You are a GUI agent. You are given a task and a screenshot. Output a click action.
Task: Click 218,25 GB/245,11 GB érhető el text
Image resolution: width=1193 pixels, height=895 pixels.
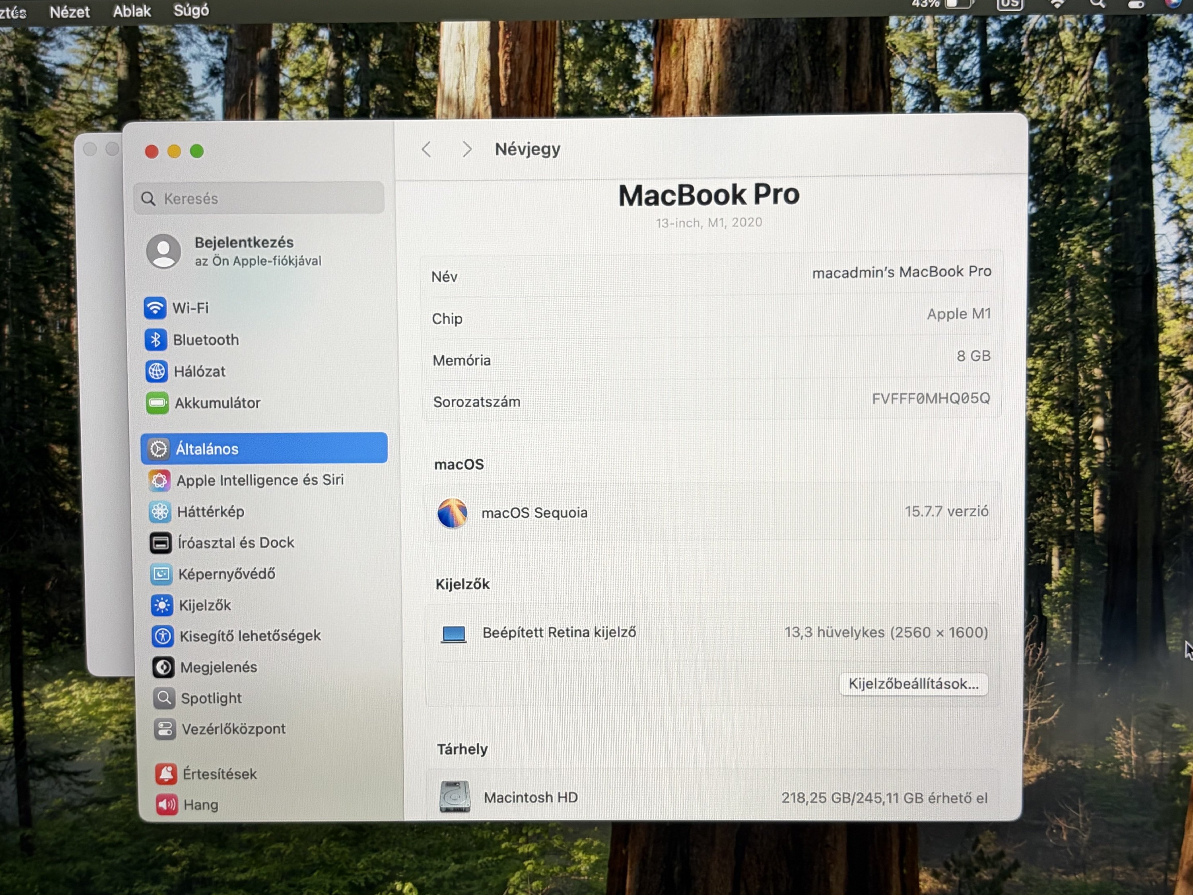(884, 798)
